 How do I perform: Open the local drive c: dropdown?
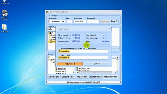pos(52,29)
